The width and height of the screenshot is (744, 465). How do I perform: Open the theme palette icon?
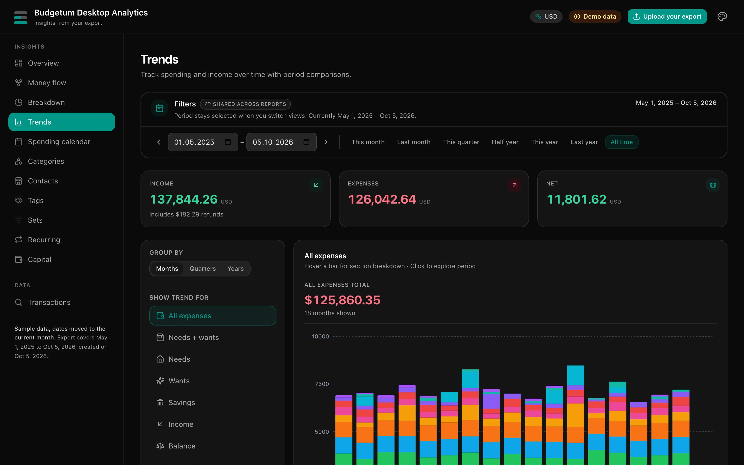point(722,17)
